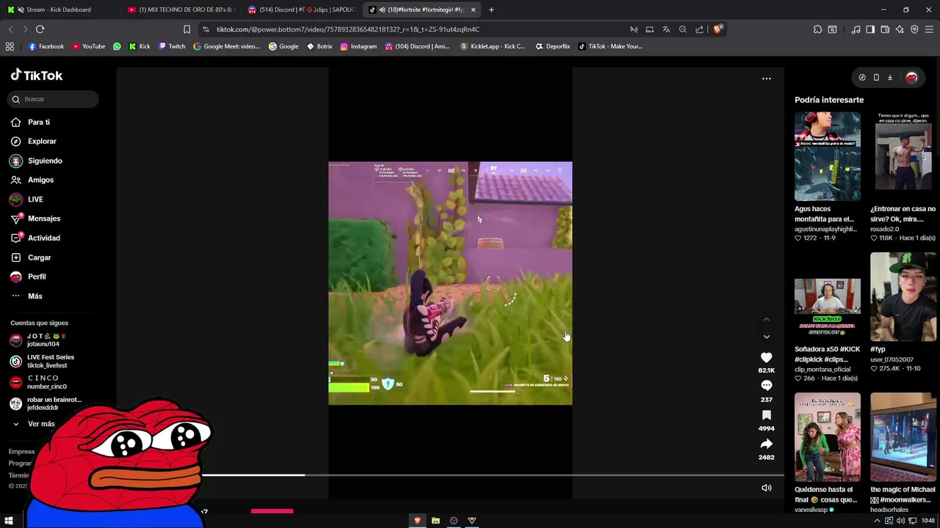Open profile avatar menu top right
The height and width of the screenshot is (528, 940).
click(911, 77)
